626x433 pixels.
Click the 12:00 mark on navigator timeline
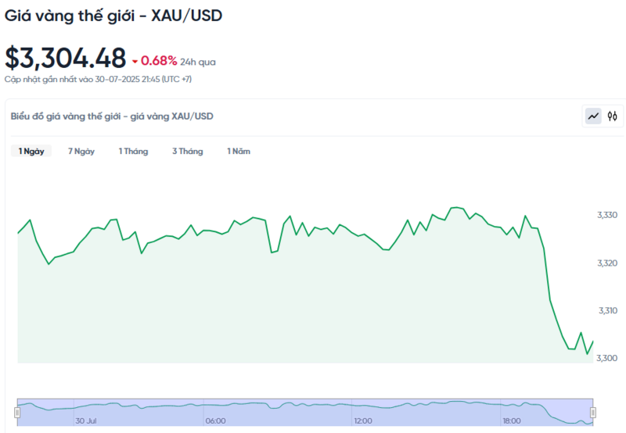pos(363,420)
